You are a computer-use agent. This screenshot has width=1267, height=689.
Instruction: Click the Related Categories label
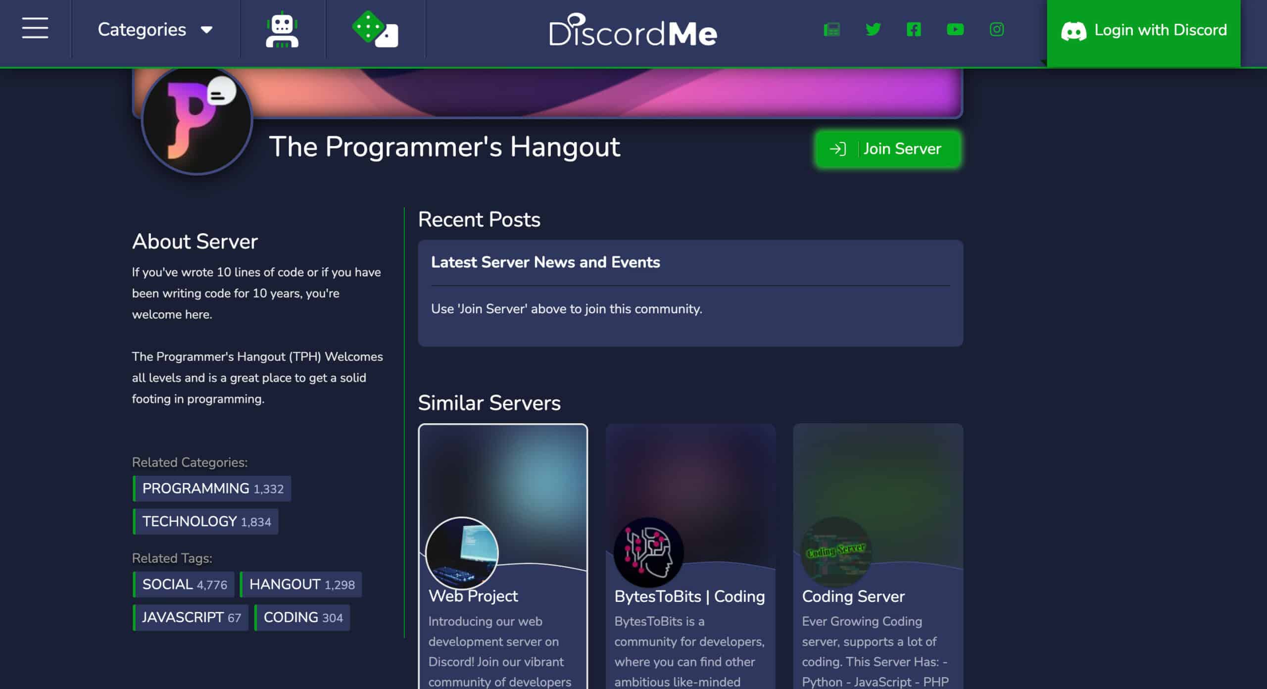point(190,462)
